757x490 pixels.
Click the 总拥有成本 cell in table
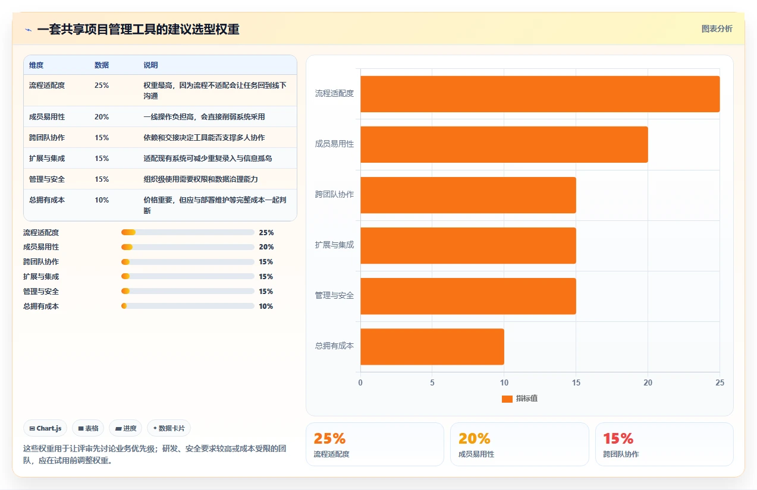click(x=47, y=200)
